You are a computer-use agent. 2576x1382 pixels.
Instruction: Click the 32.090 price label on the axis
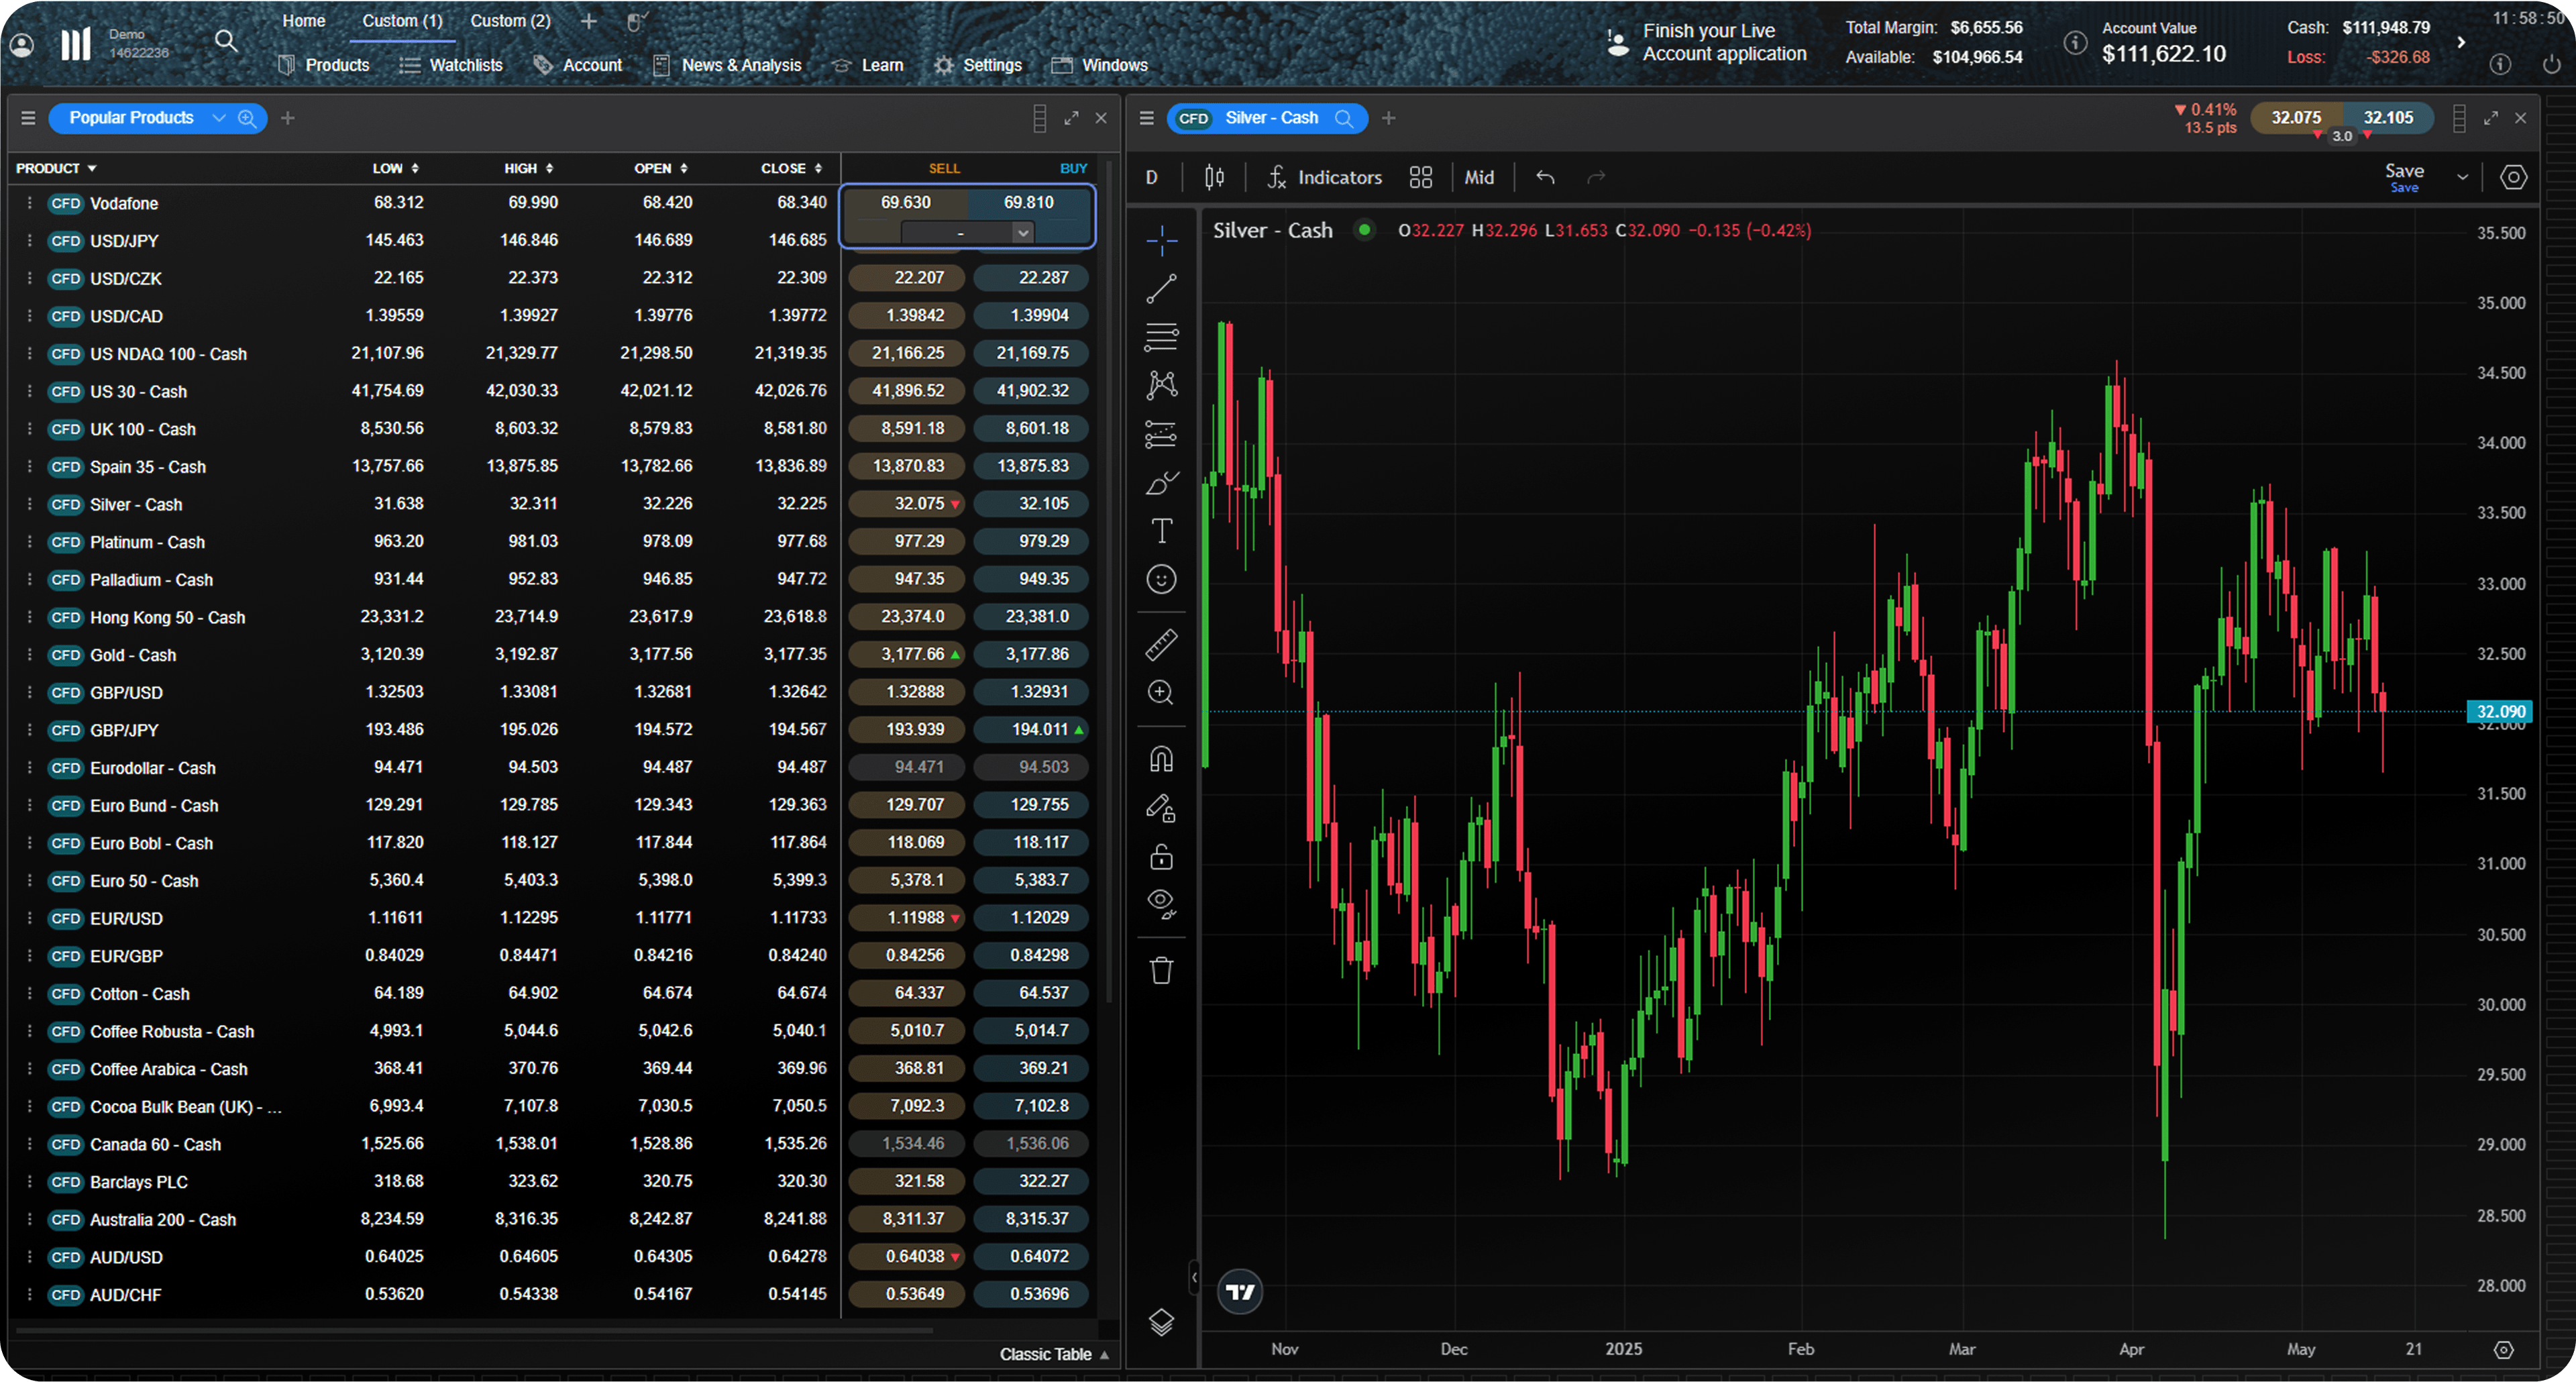tap(2500, 712)
